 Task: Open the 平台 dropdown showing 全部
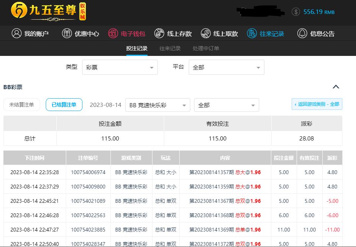point(226,68)
